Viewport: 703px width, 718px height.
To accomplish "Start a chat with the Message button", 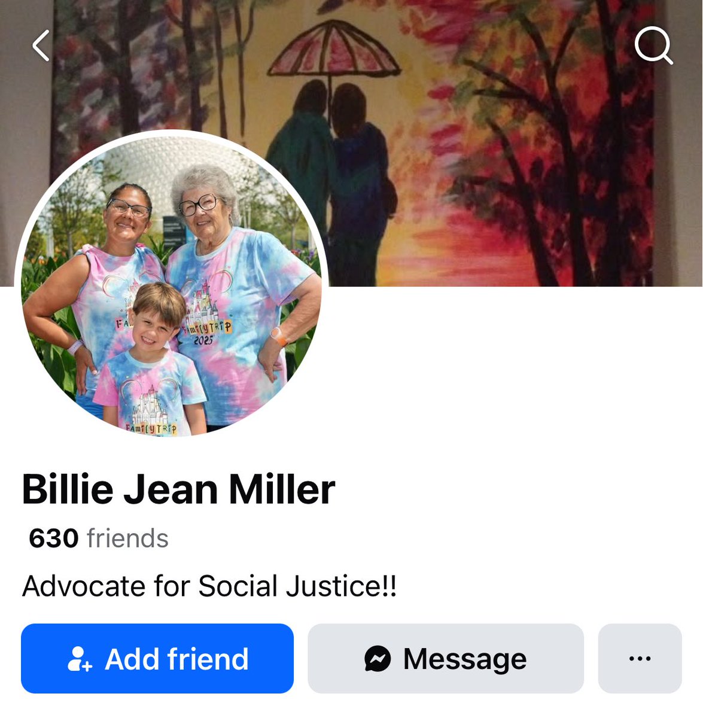I will (446, 659).
